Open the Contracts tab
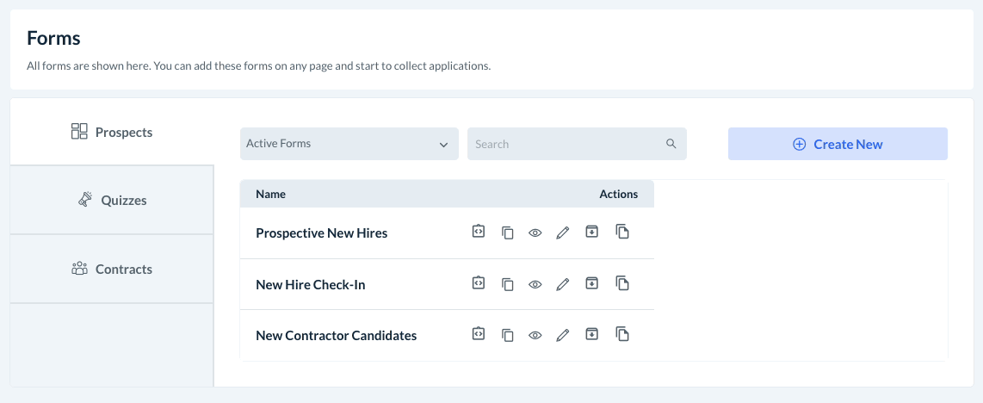 pos(112,269)
